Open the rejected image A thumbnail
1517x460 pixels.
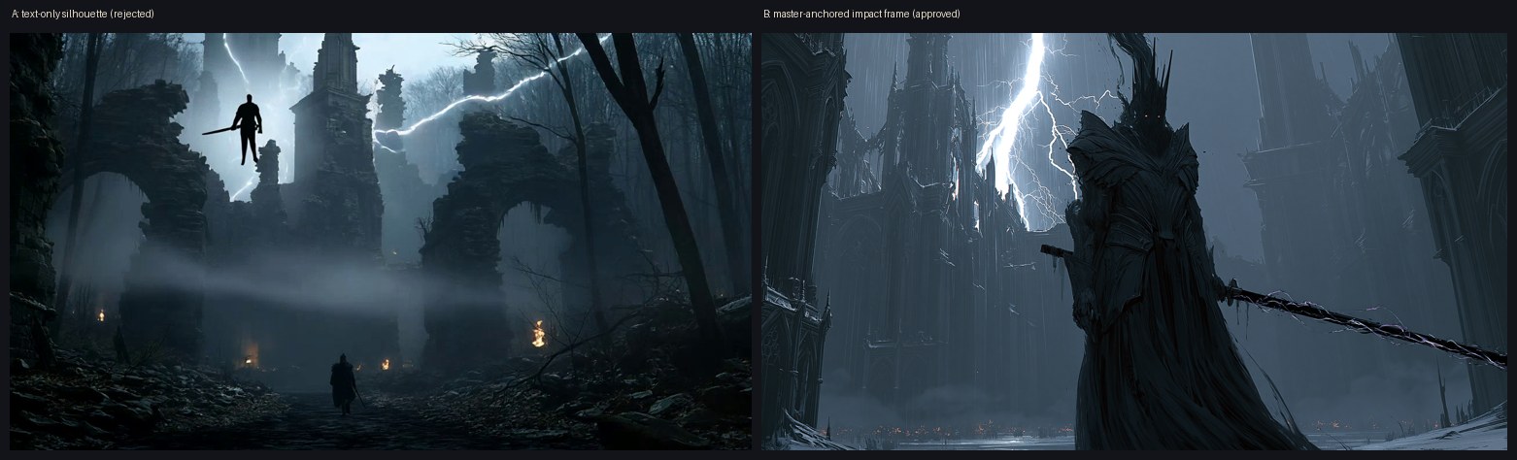[x=381, y=241]
